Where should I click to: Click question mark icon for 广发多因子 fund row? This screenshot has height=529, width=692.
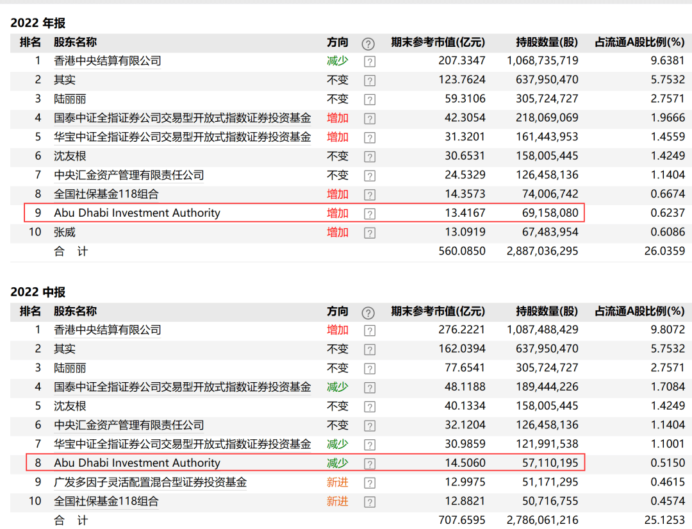pyautogui.click(x=369, y=483)
